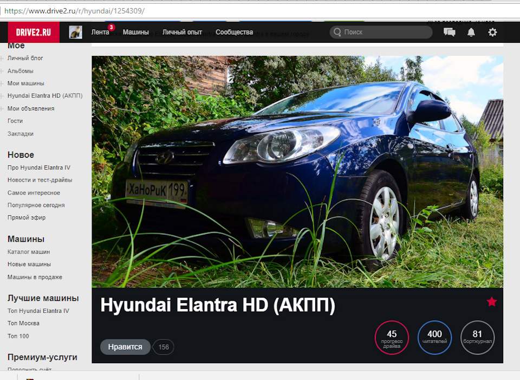Viewport: 520px width, 380px height.
Task: Open Личный опыт in top navigation
Action: coord(182,32)
